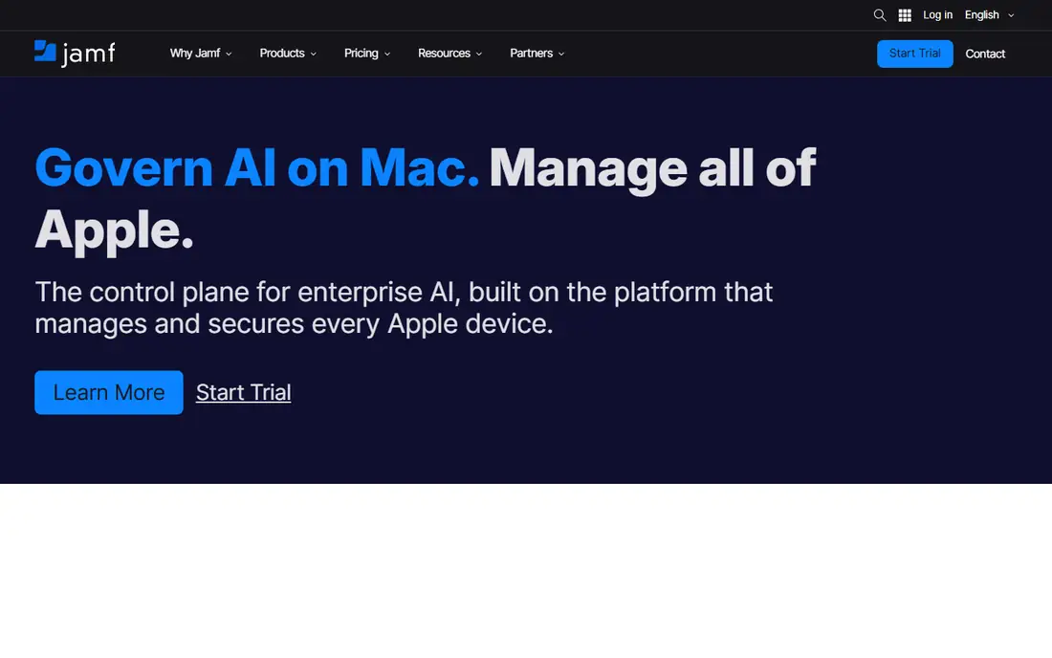
Task: Click the chevron beside Resources
Action: [479, 54]
